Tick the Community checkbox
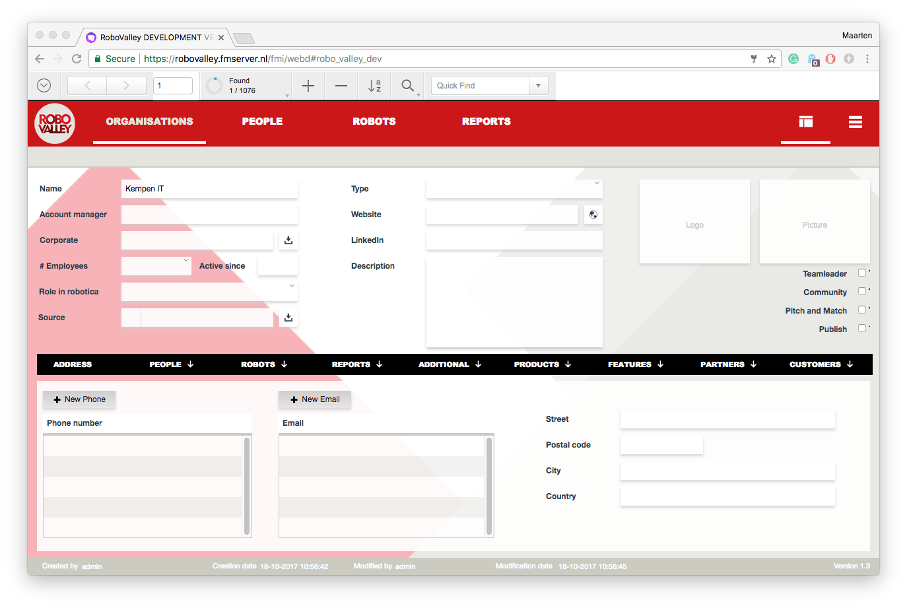This screenshot has width=907, height=608. (x=862, y=292)
